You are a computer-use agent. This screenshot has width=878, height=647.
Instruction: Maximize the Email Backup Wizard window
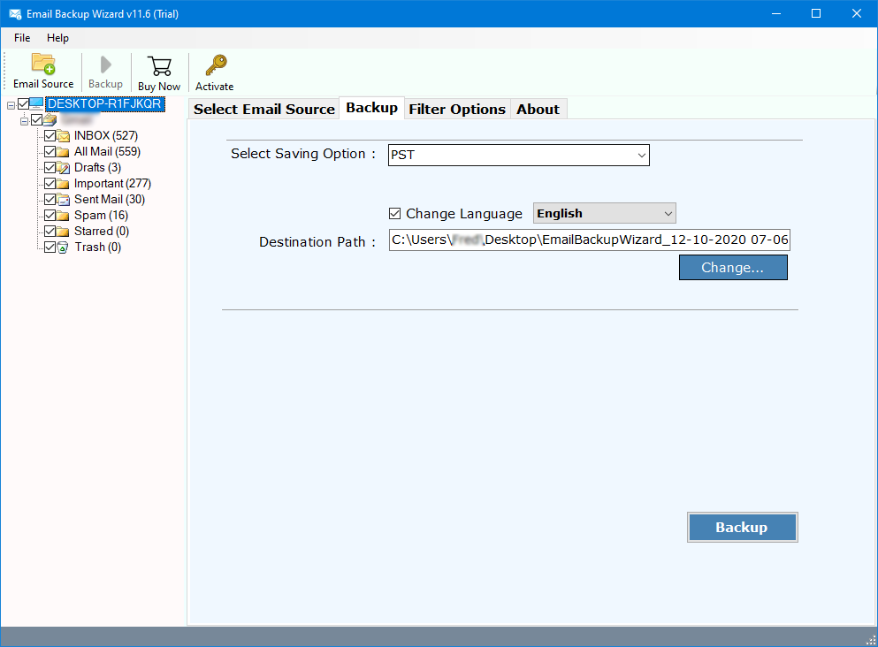pyautogui.click(x=816, y=13)
